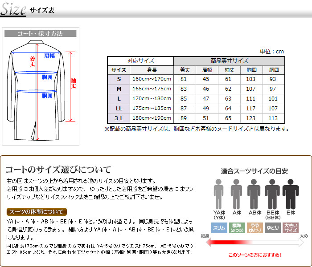The image size is (312, 267).
Task: Click the 身長 column header
Action: [x=152, y=70]
